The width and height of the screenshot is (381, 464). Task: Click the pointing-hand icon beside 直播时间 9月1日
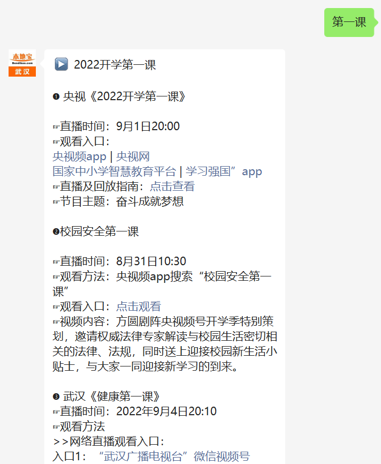[56, 127]
